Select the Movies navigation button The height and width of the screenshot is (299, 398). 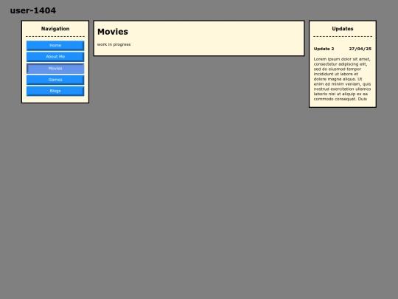pos(55,69)
